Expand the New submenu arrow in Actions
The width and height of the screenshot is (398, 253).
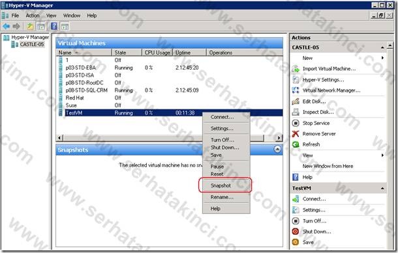(x=382, y=58)
